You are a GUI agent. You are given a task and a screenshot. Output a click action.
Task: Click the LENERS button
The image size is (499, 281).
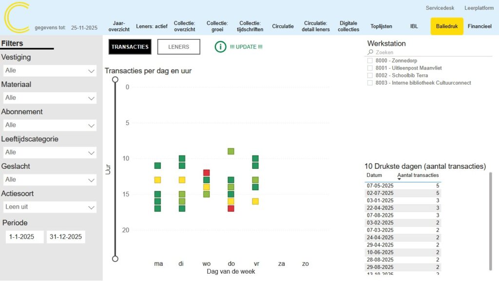point(179,47)
